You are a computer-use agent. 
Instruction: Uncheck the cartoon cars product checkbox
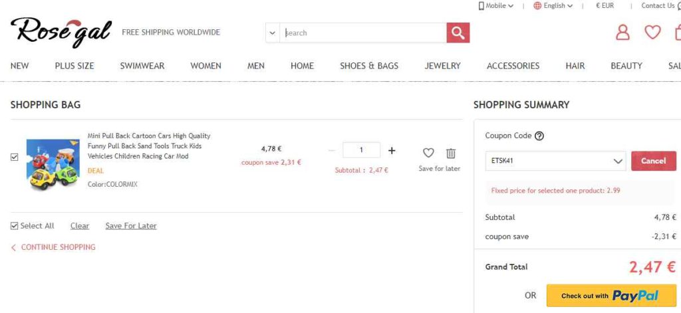[15, 157]
